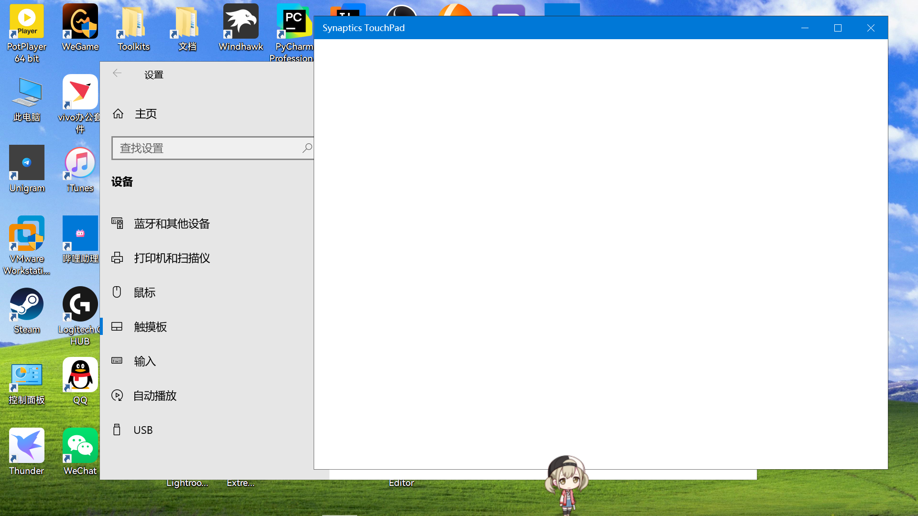
Task: Select the Windhawk desktop shortcut
Action: pyautogui.click(x=241, y=28)
